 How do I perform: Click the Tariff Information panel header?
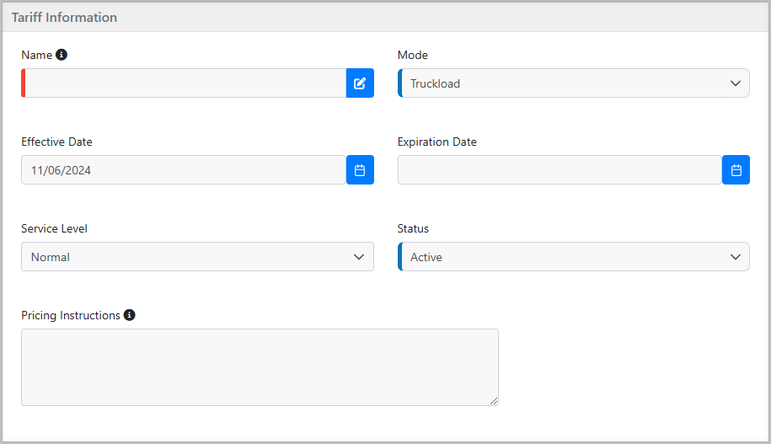pyautogui.click(x=386, y=18)
